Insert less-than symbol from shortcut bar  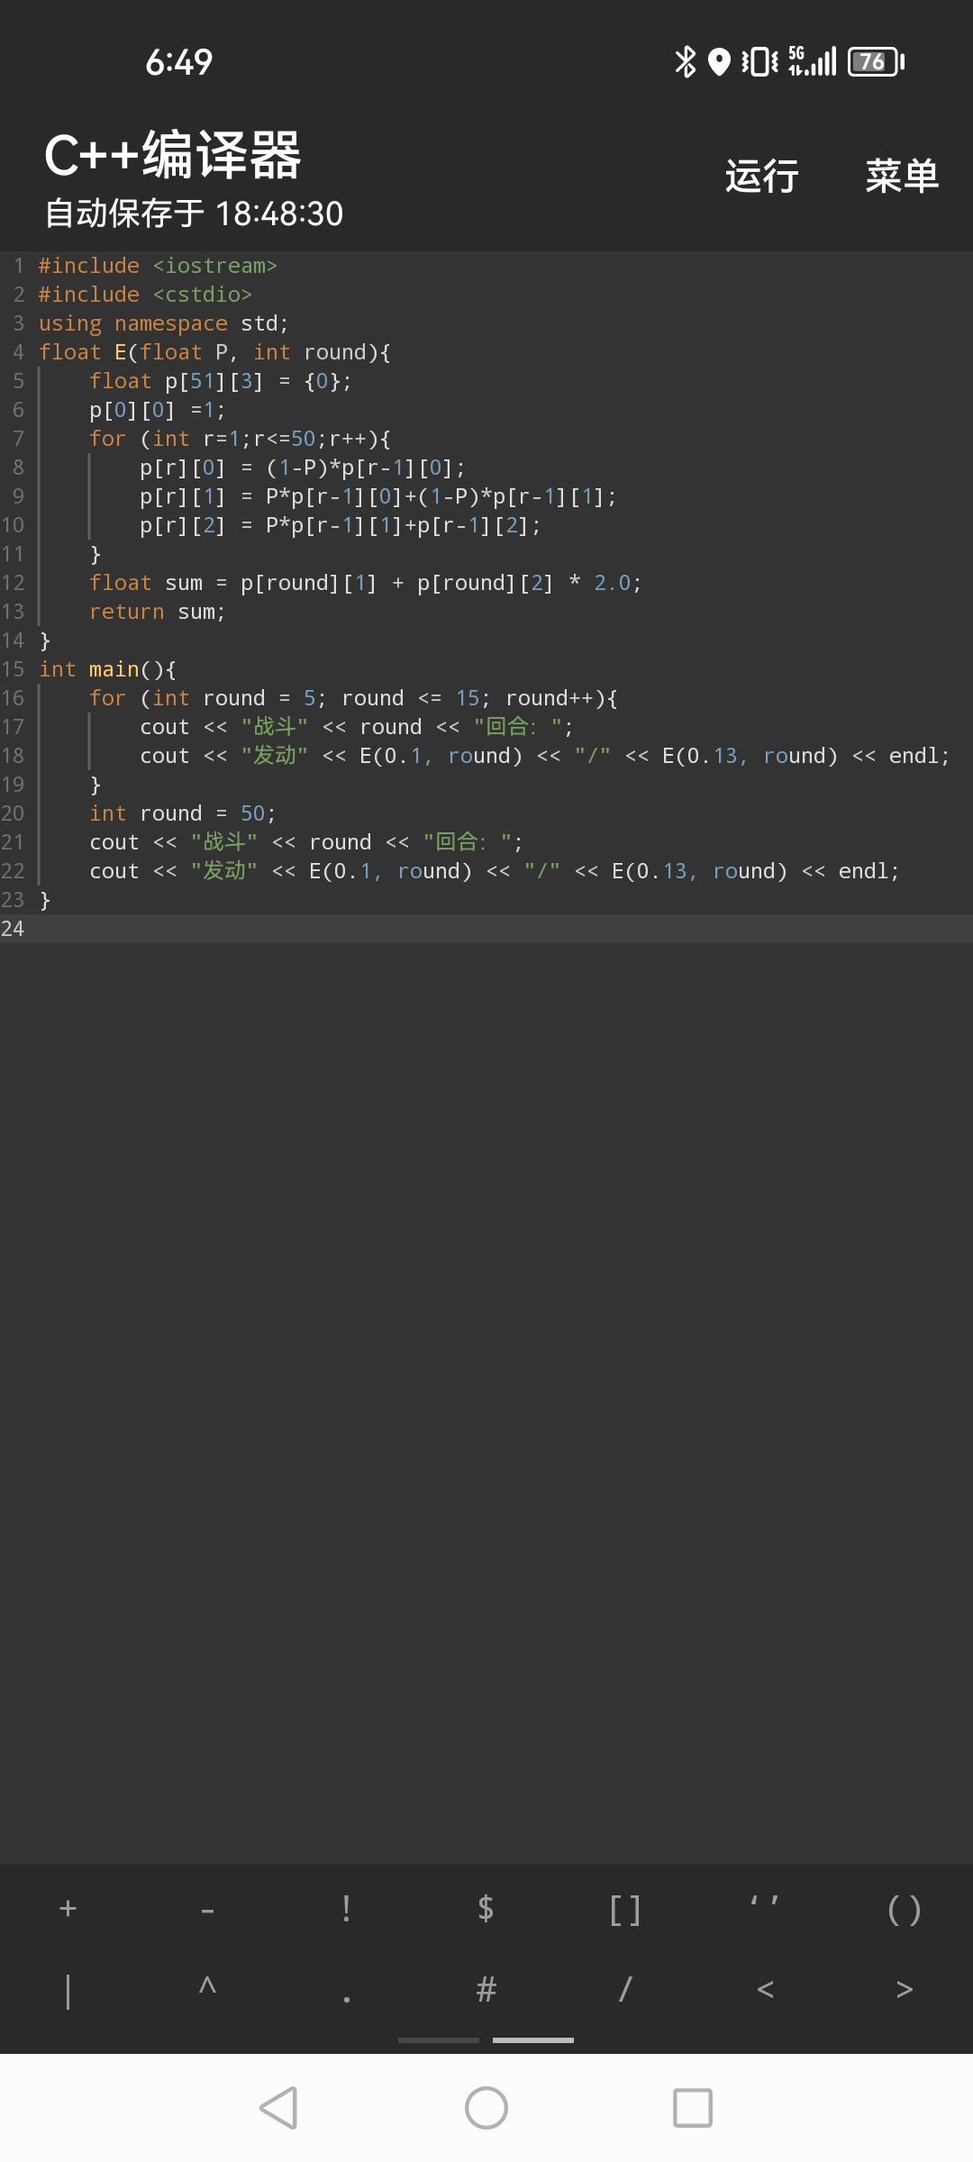point(765,1989)
